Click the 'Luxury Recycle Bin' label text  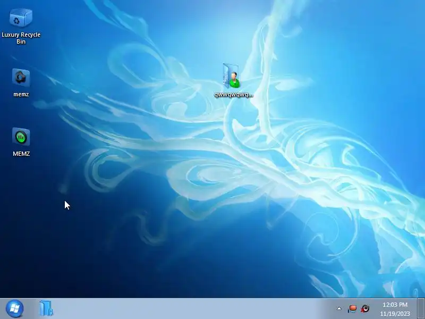(21, 38)
